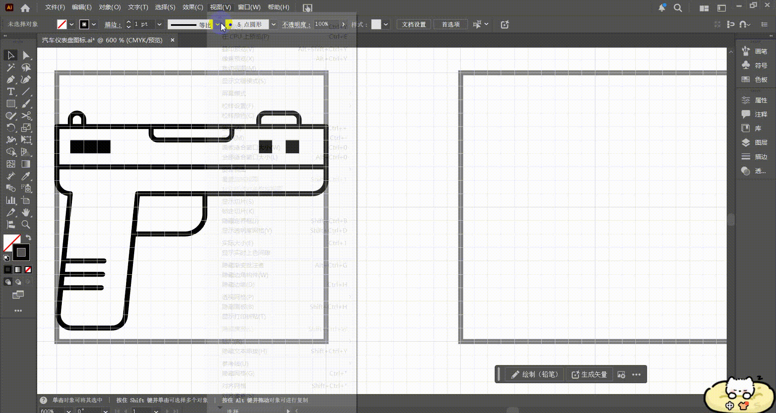
Task: Activate the Hand tool
Action: click(26, 213)
